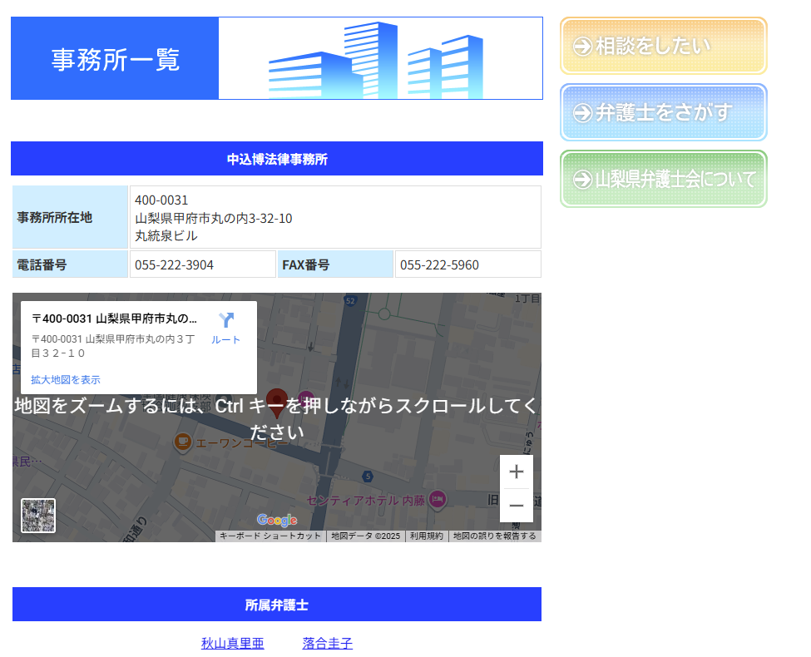The height and width of the screenshot is (657, 811).
Task: Zoom in with the map plus button
Action: [x=516, y=472]
